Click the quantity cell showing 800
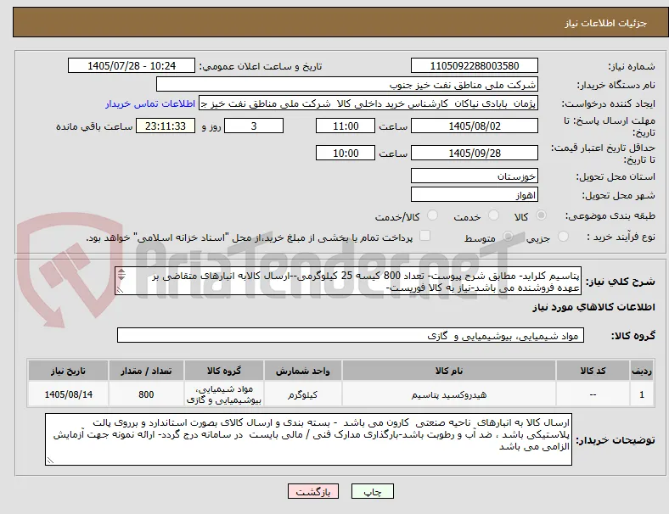Image resolution: width=669 pixels, height=514 pixels. 146,394
